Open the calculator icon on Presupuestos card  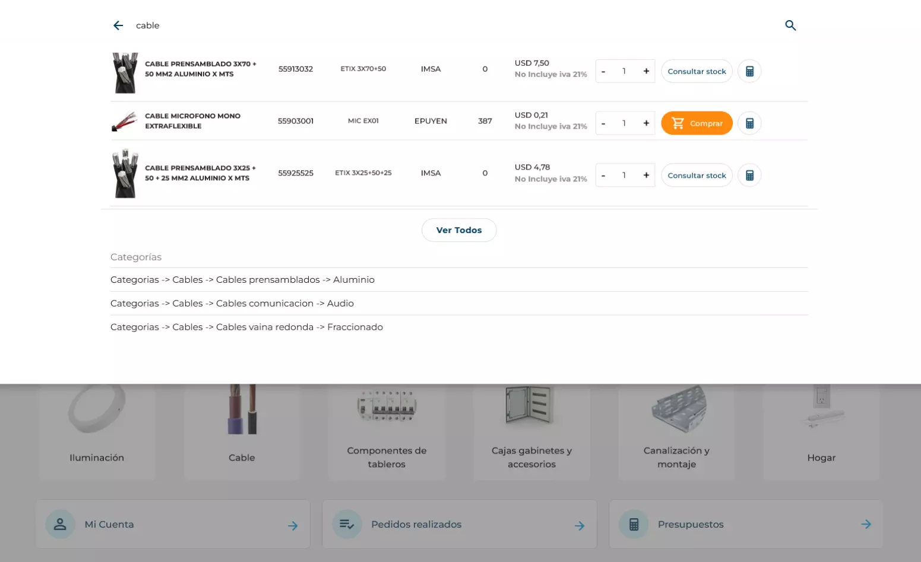[x=634, y=524]
